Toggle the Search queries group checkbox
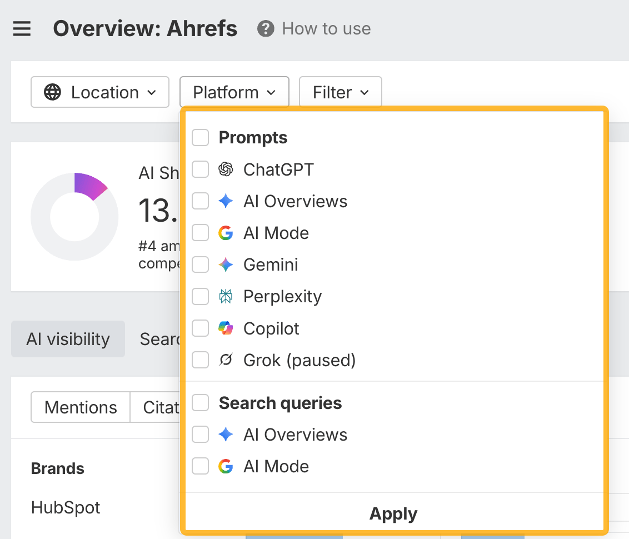 200,403
